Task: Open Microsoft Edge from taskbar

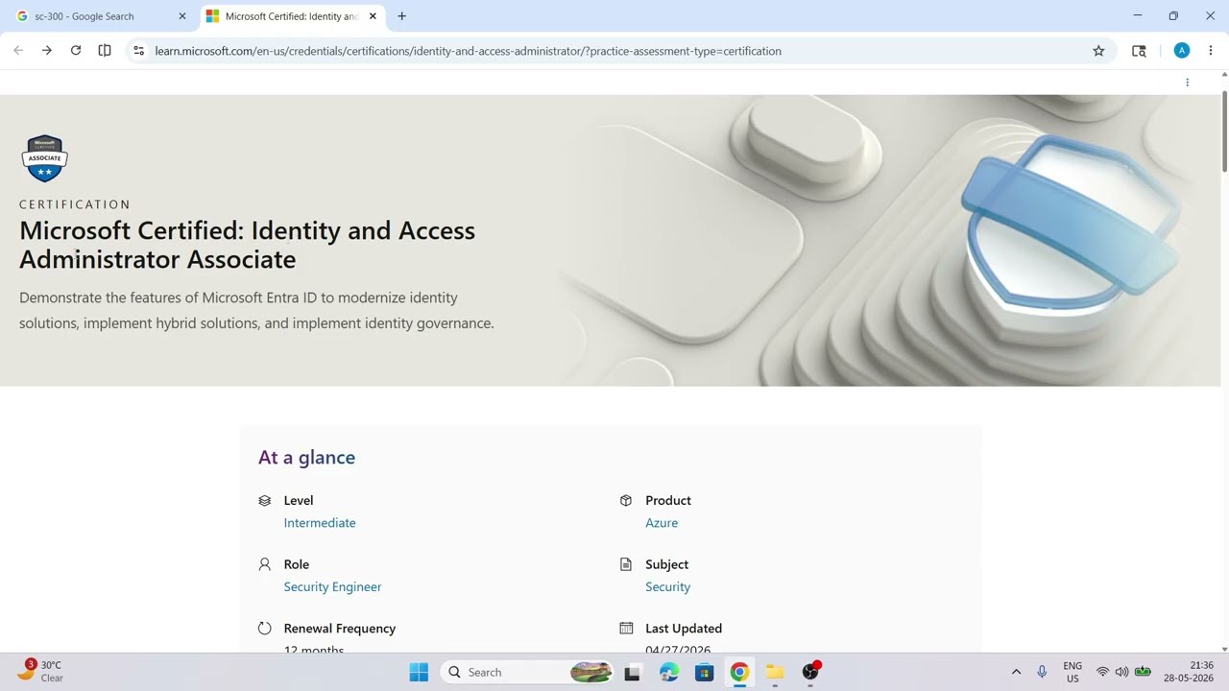Action: point(669,672)
